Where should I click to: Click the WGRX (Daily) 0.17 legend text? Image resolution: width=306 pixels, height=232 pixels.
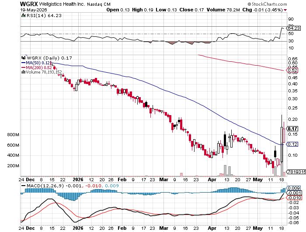pos(49,58)
